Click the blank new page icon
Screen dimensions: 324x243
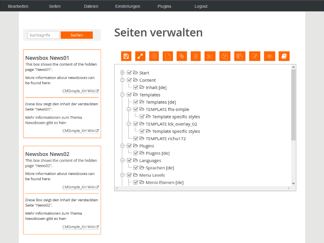coord(168,56)
